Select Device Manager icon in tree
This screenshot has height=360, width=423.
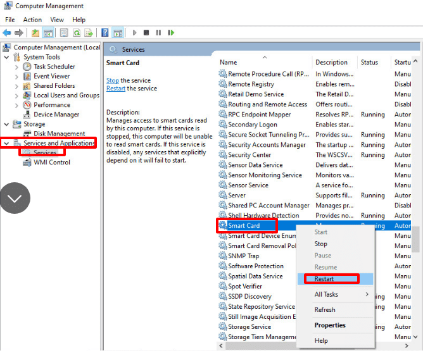click(27, 115)
